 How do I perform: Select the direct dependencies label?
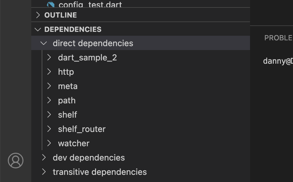pyautogui.click(x=93, y=43)
